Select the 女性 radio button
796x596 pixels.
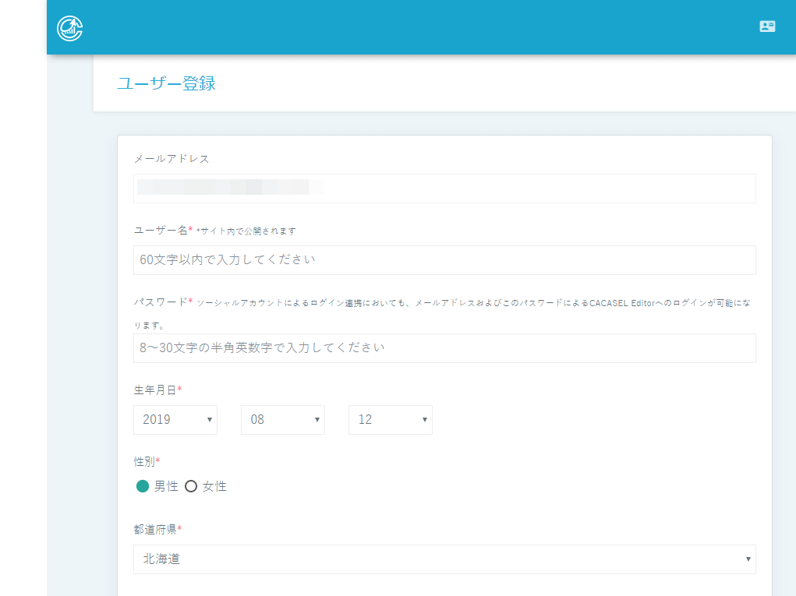coord(191,486)
